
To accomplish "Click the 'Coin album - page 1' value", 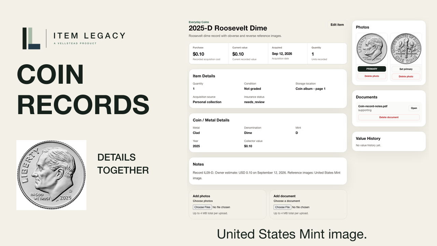I will 310,89.
